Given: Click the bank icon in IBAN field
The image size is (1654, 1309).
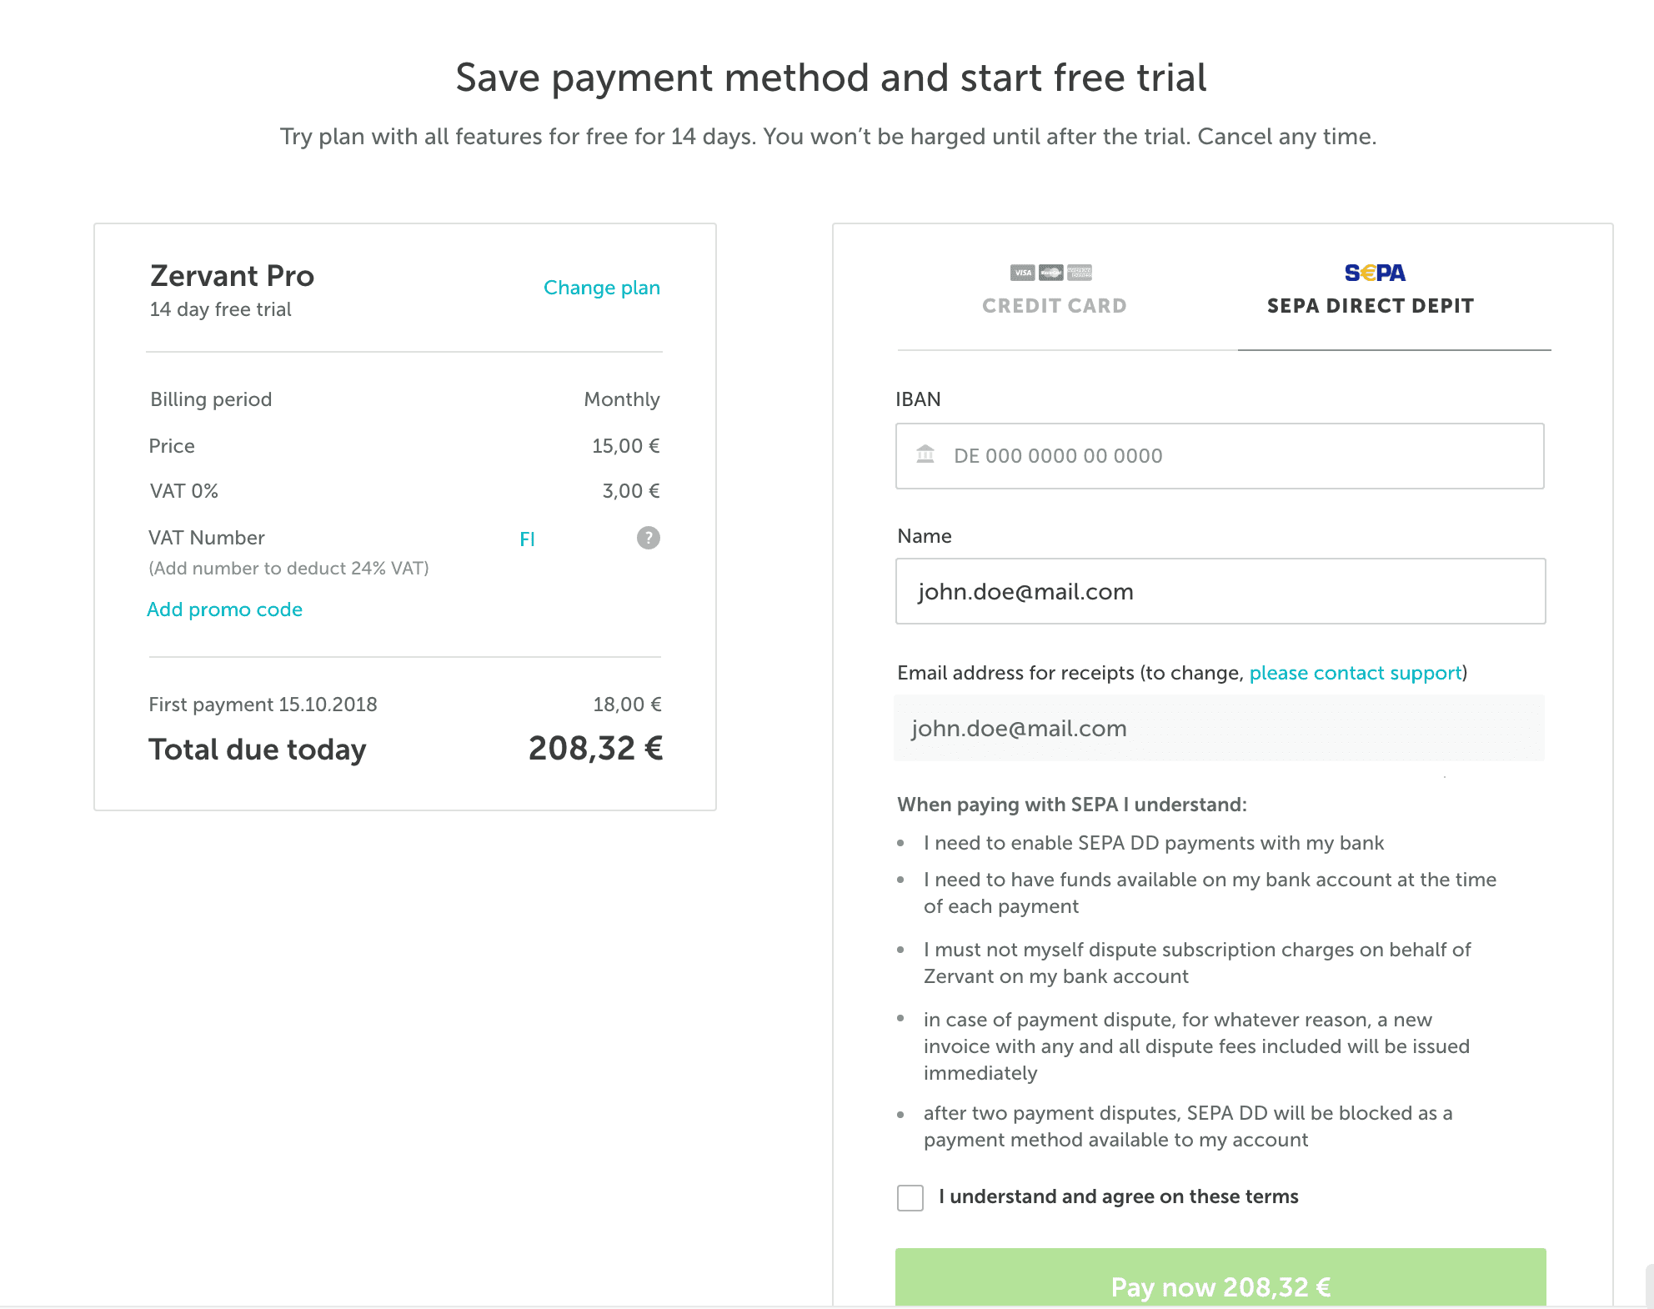Looking at the screenshot, I should tap(925, 454).
